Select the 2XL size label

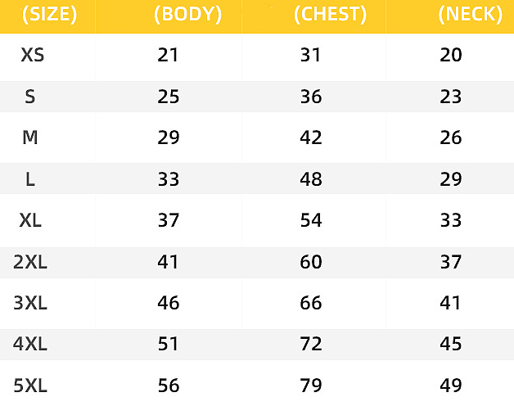(31, 263)
